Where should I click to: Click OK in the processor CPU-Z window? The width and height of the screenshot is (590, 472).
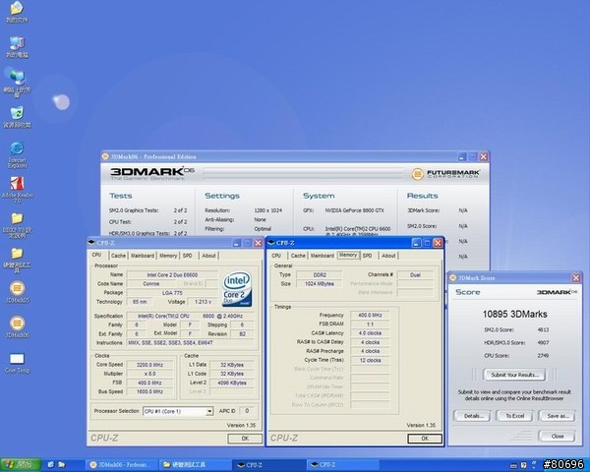245,439
